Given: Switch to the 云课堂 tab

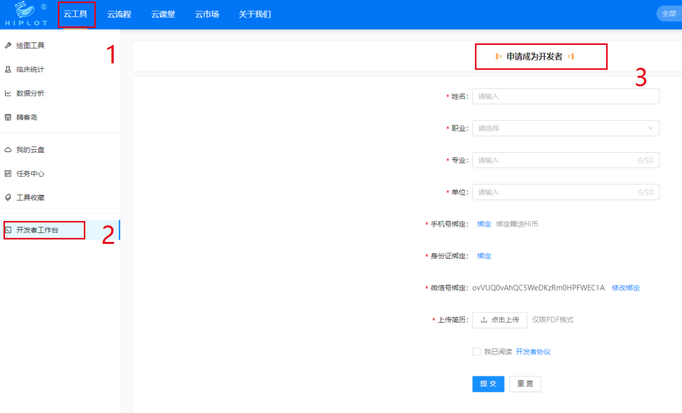Looking at the screenshot, I should click(163, 13).
